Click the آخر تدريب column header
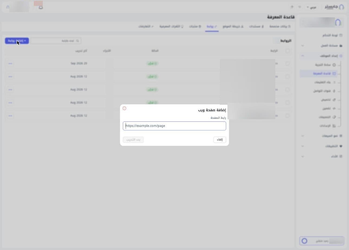The width and height of the screenshot is (349, 250). pyautogui.click(x=81, y=51)
